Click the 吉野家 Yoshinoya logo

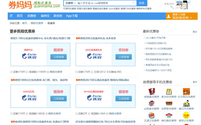(x=169, y=103)
